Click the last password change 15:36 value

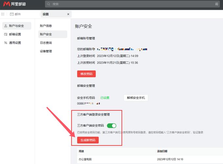point(118,63)
